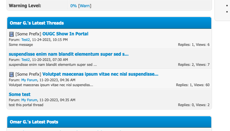Click the Omar G.'s Latest Threads header
Image resolution: width=230 pixels, height=131 pixels.
[x=37, y=23]
